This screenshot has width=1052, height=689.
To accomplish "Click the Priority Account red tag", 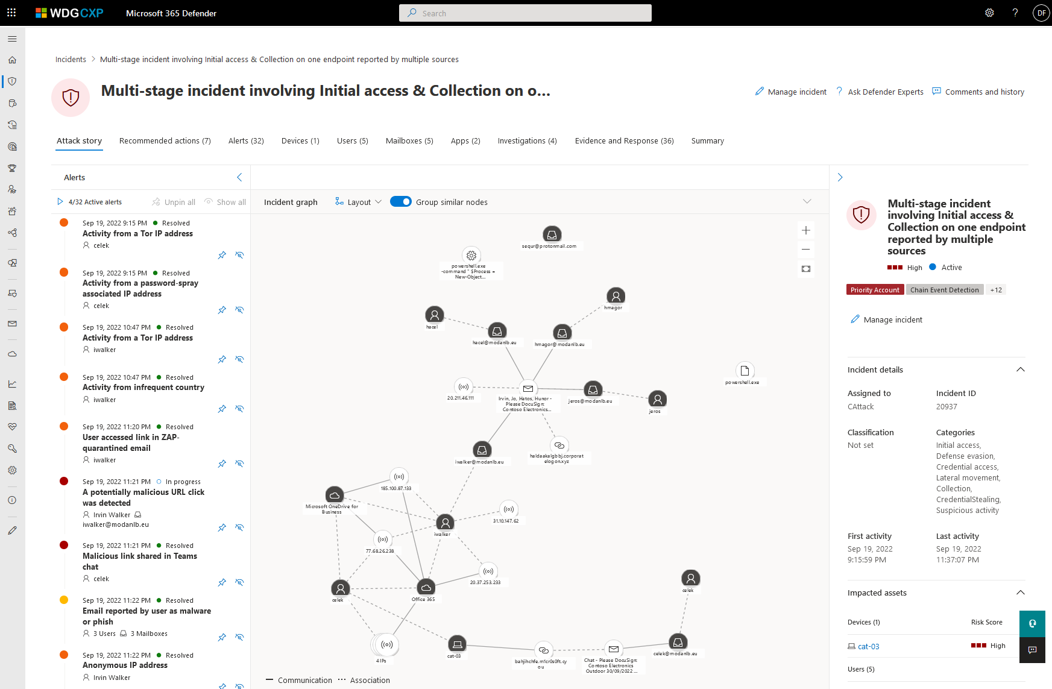I will (875, 290).
